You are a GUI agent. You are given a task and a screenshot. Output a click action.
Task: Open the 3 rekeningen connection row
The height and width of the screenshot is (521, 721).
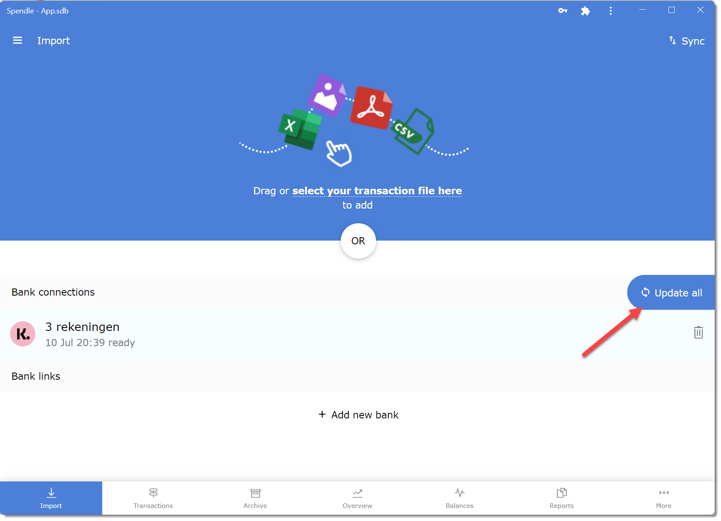tap(357, 334)
